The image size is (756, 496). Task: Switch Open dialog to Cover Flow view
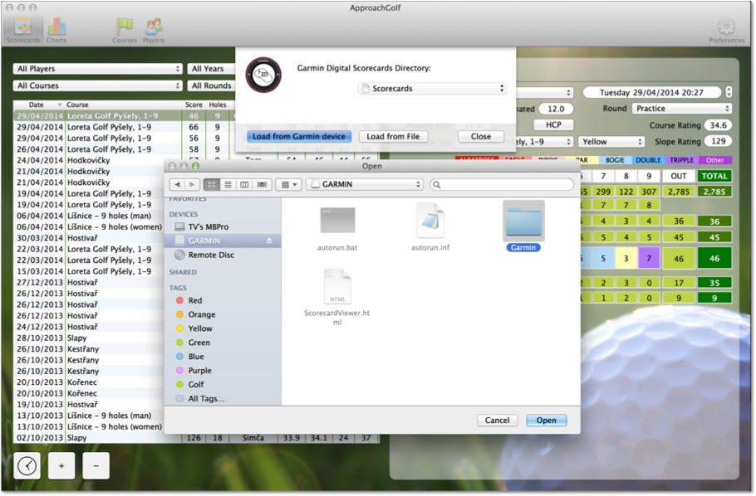pyautogui.click(x=262, y=184)
